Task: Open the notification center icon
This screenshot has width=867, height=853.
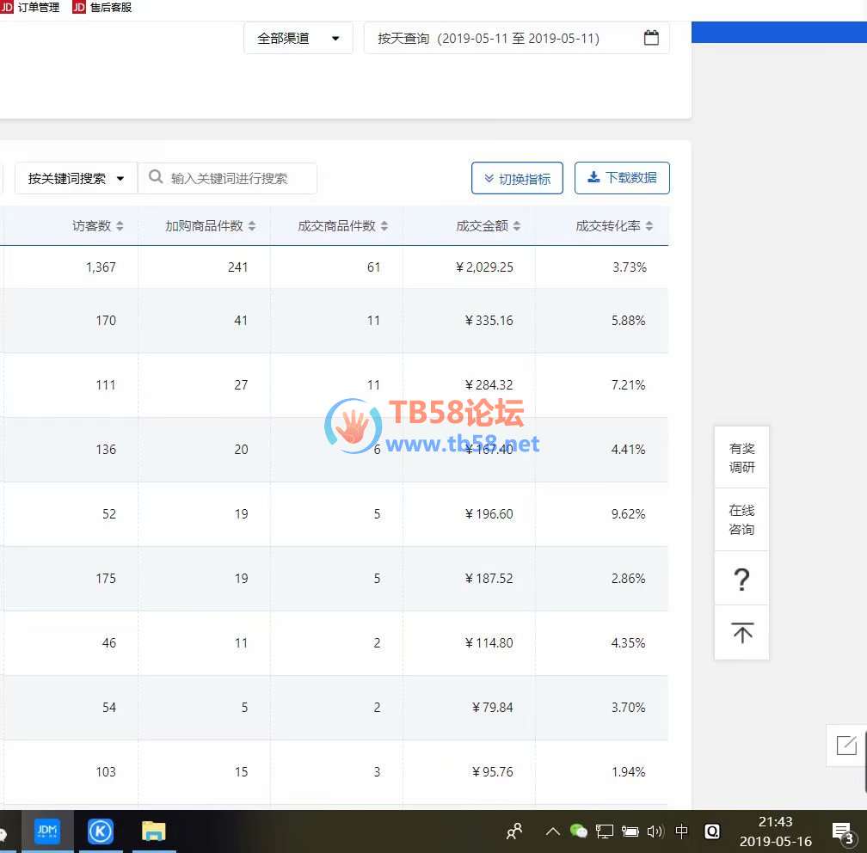Action: 842,832
